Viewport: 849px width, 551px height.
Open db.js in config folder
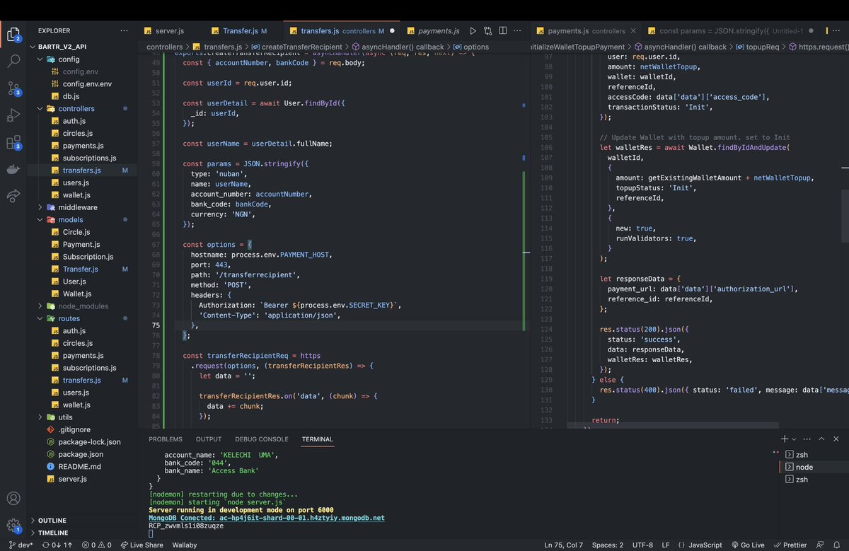(71, 96)
